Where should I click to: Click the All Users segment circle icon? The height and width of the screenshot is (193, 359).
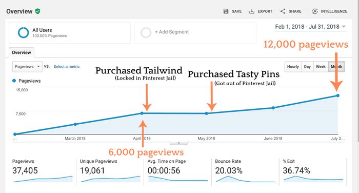pos(24,32)
